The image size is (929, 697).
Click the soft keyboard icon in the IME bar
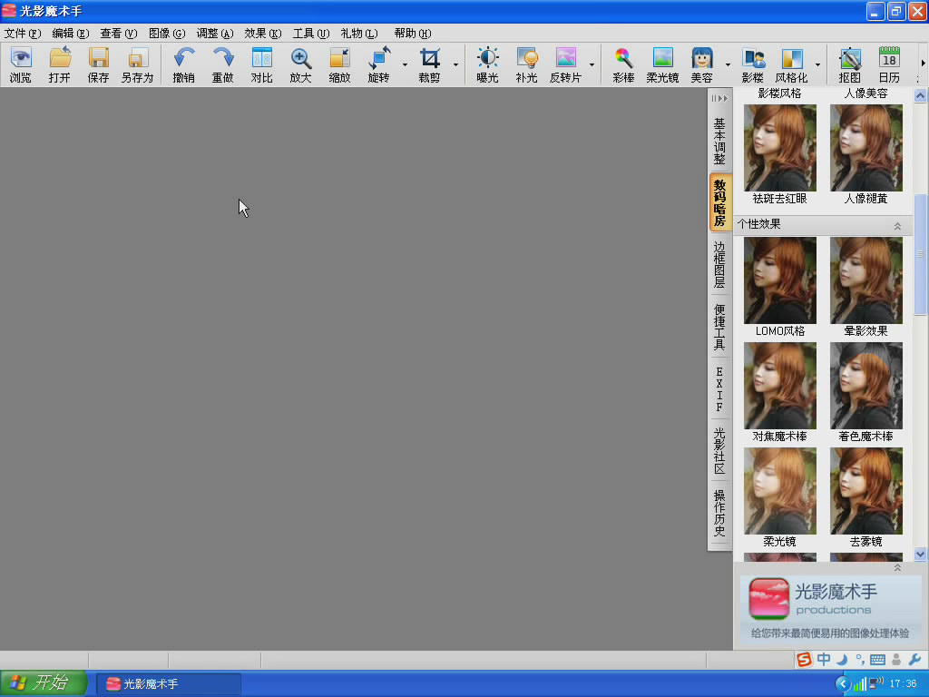point(877,660)
